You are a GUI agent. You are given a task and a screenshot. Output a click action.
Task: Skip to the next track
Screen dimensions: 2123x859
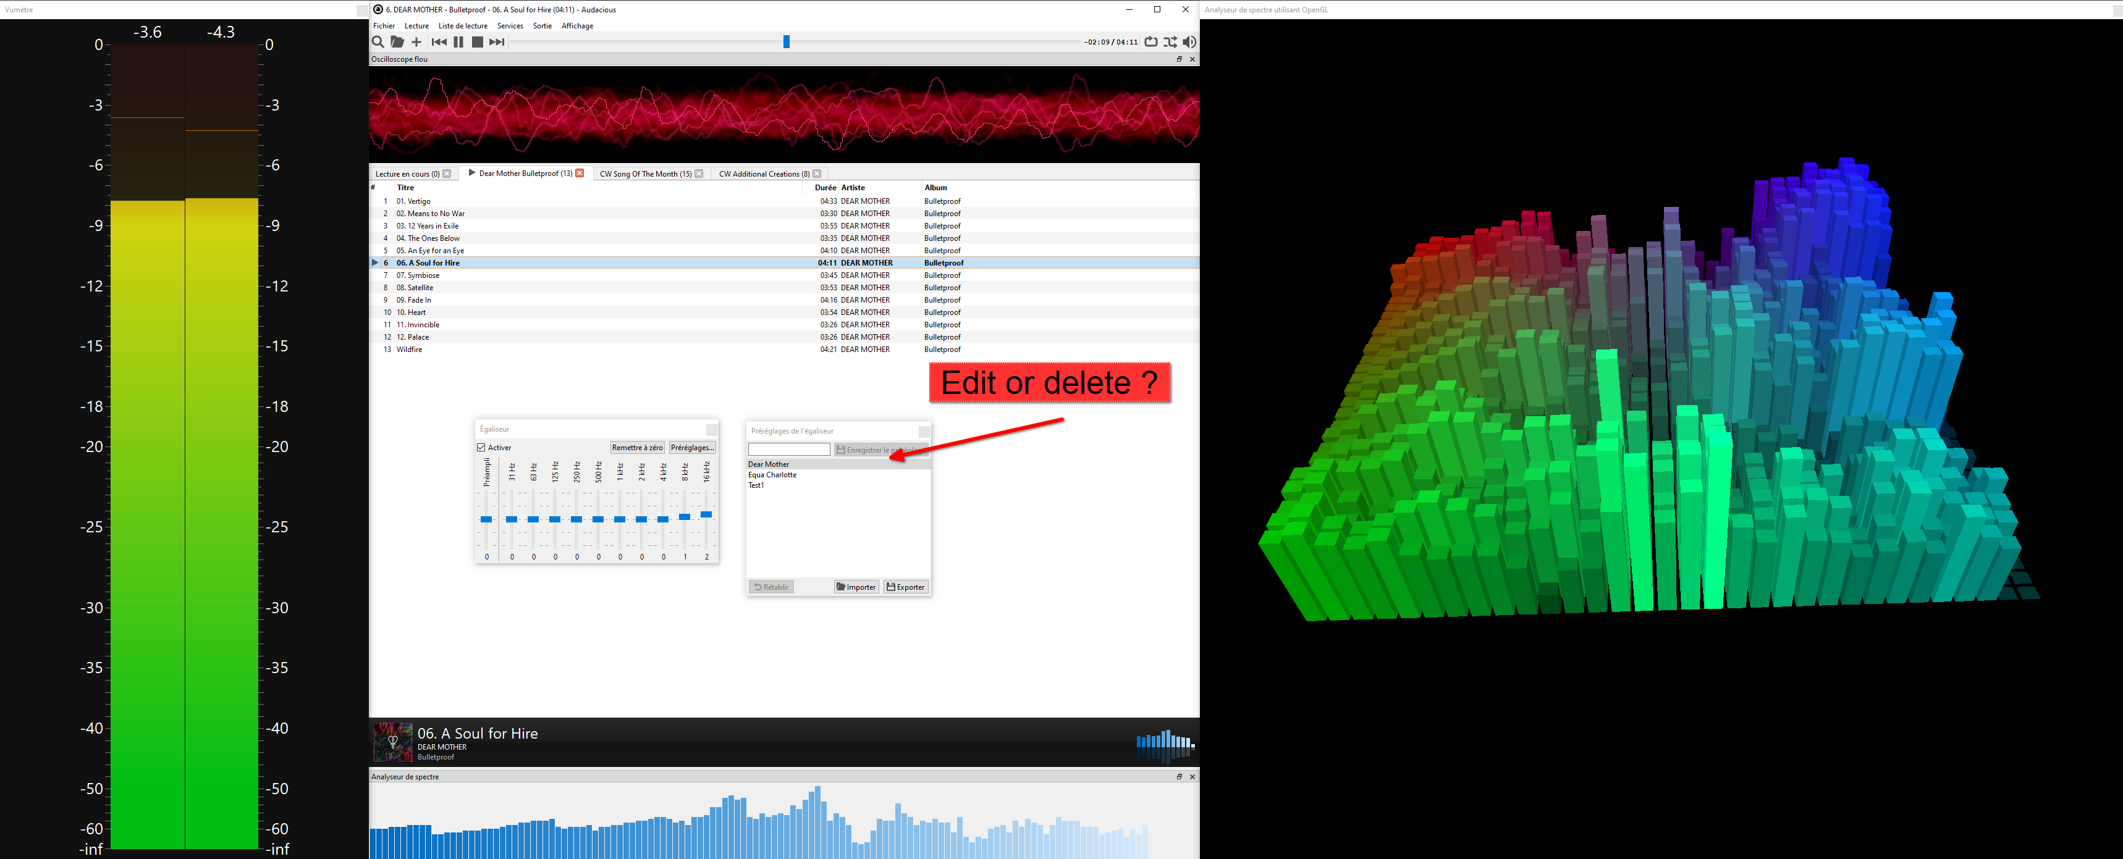[x=496, y=42]
